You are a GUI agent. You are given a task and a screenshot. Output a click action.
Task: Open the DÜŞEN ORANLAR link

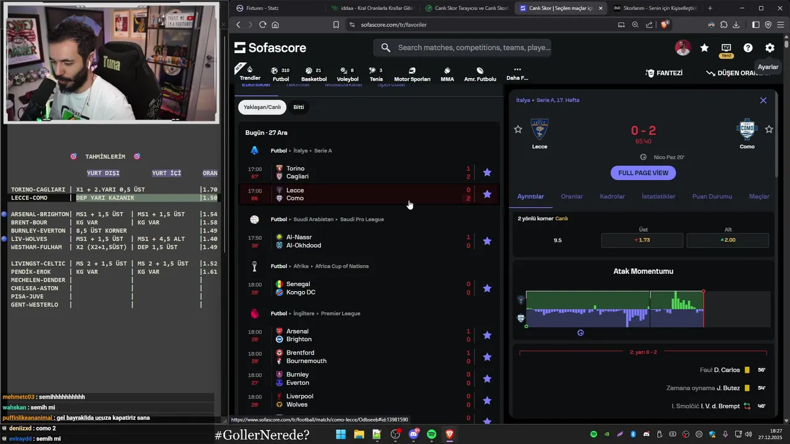(x=738, y=73)
